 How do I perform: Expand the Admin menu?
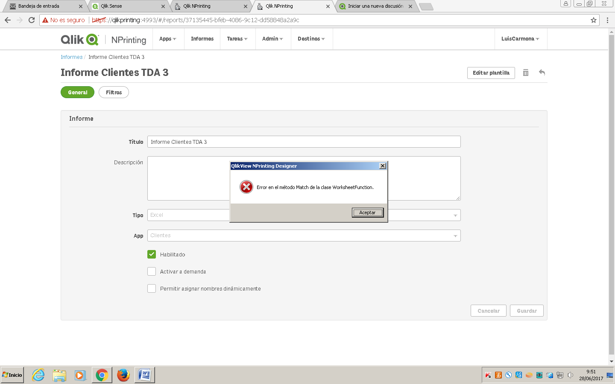273,39
